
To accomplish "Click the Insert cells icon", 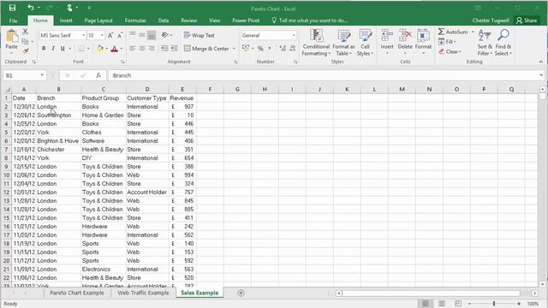I will pyautogui.click(x=387, y=35).
